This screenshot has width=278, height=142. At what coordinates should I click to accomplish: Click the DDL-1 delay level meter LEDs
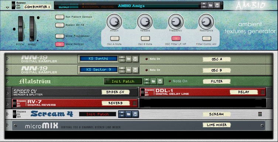[263, 92]
